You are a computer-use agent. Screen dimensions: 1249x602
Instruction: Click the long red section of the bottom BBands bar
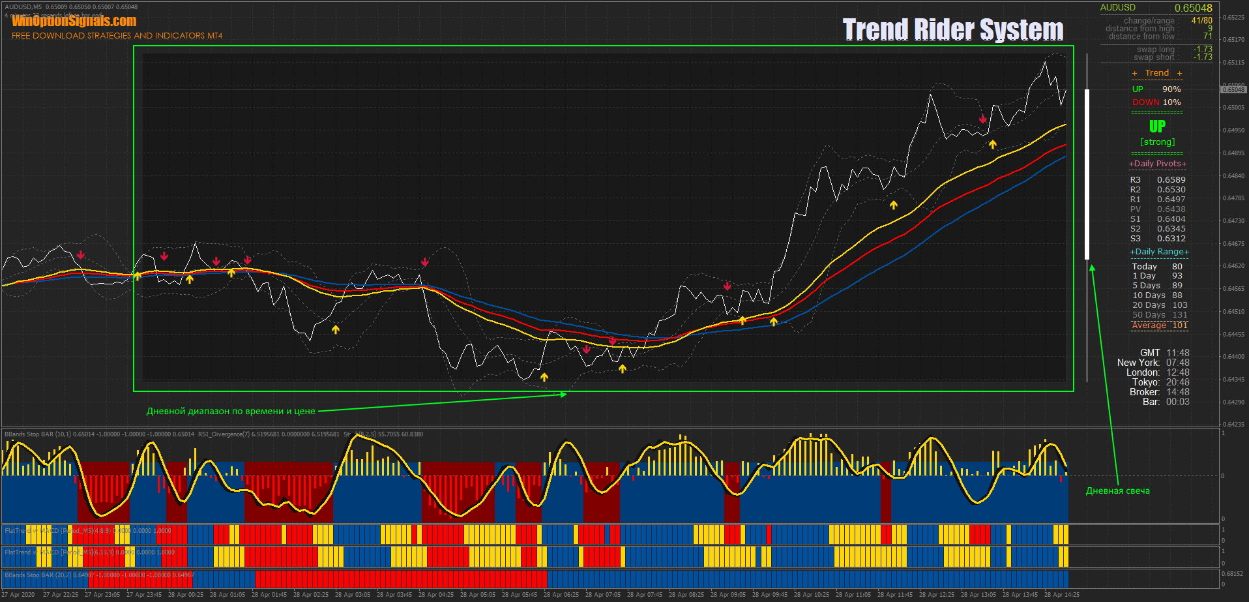pyautogui.click(x=400, y=579)
